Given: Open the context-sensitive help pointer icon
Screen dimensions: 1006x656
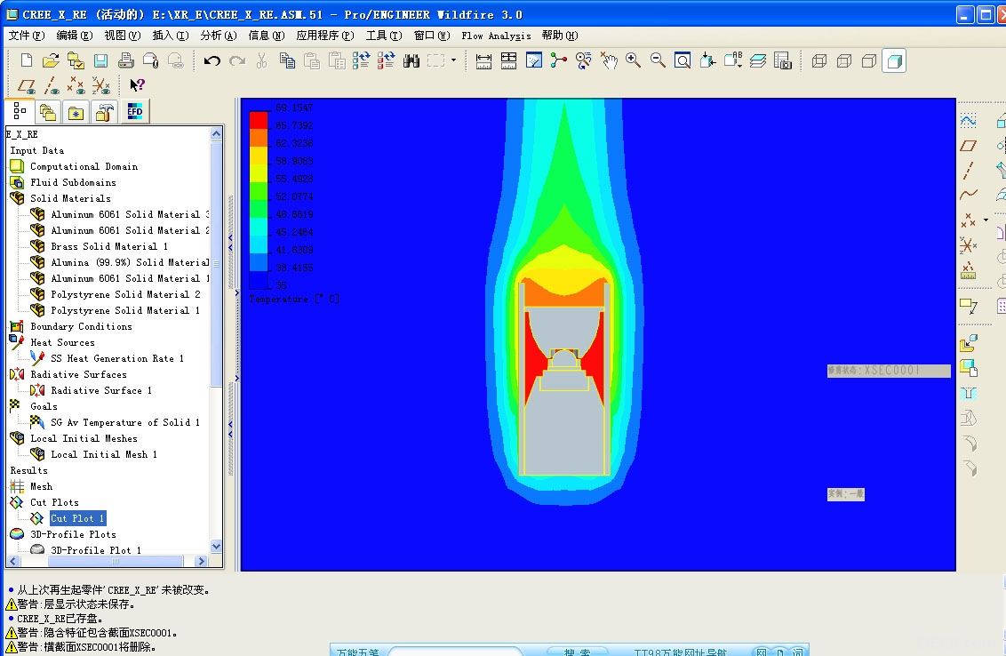Looking at the screenshot, I should click(137, 84).
